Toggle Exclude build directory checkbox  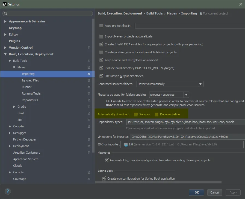101,68
